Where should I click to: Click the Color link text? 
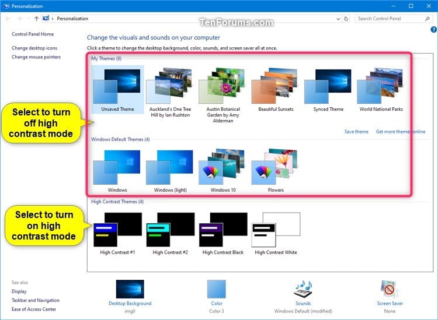coord(217,303)
